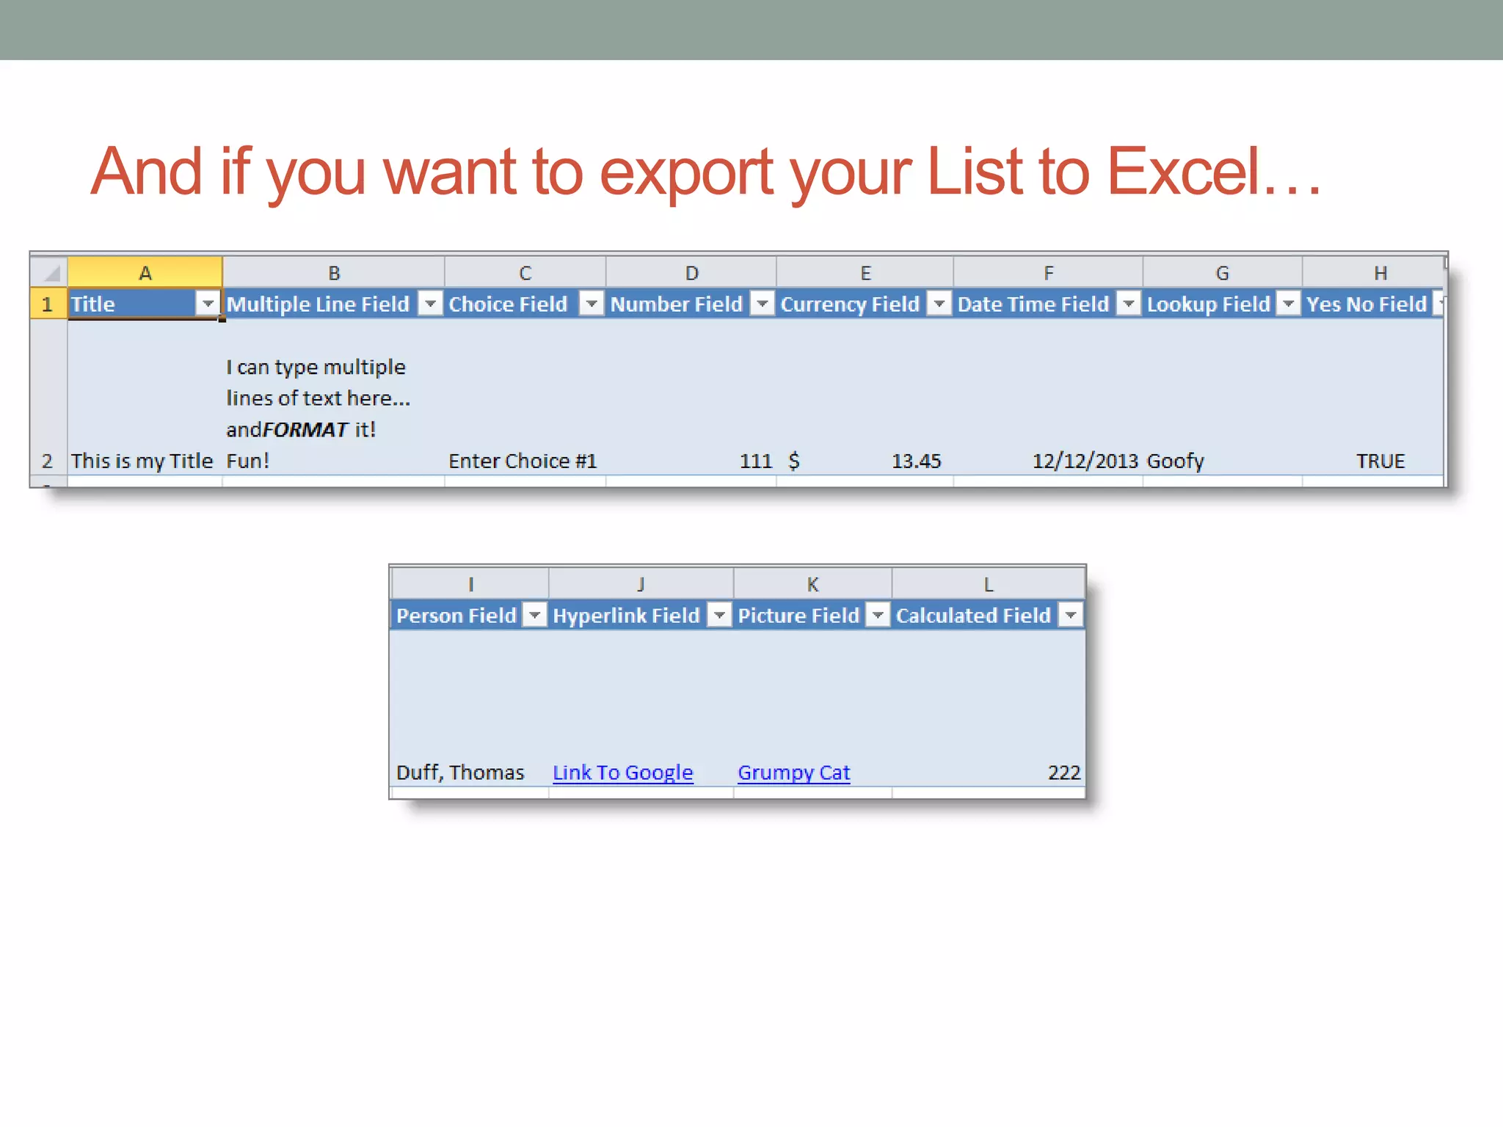Open the Person Field filter dropdown
The width and height of the screenshot is (1503, 1127).
pyautogui.click(x=535, y=614)
